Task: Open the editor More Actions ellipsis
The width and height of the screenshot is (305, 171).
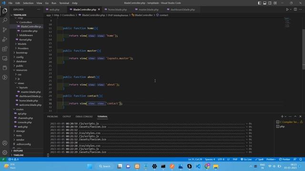Action: pos(301,9)
